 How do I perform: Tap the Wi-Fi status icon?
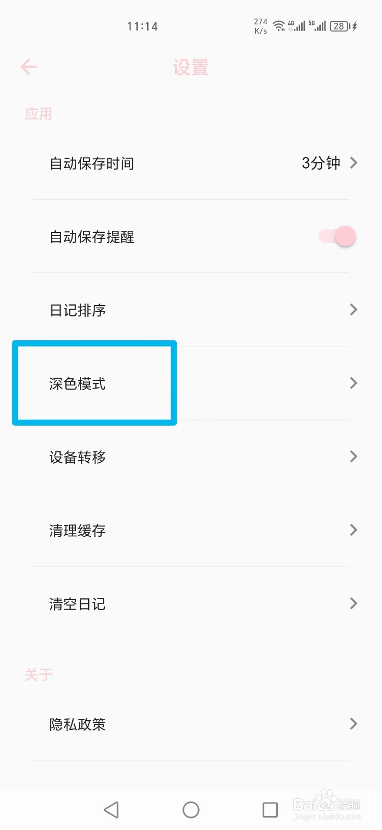279,26
